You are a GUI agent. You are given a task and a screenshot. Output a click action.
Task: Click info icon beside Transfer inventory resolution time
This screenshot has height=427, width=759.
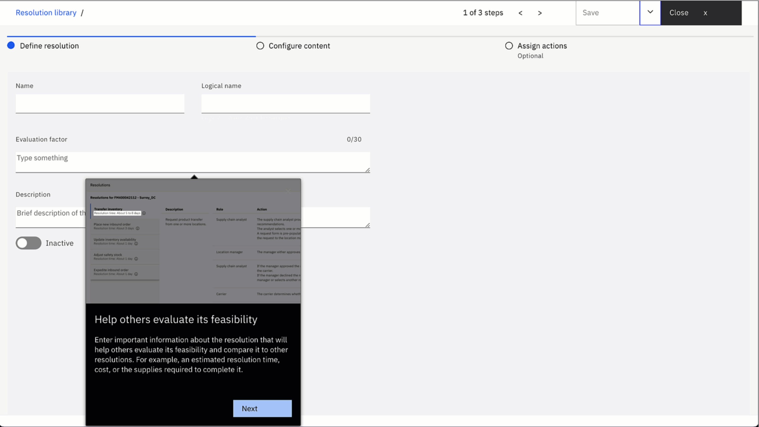tap(144, 213)
